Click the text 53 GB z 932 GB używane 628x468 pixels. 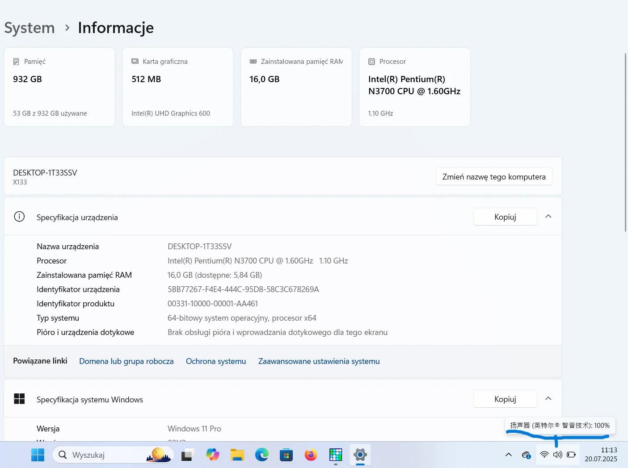coord(50,113)
